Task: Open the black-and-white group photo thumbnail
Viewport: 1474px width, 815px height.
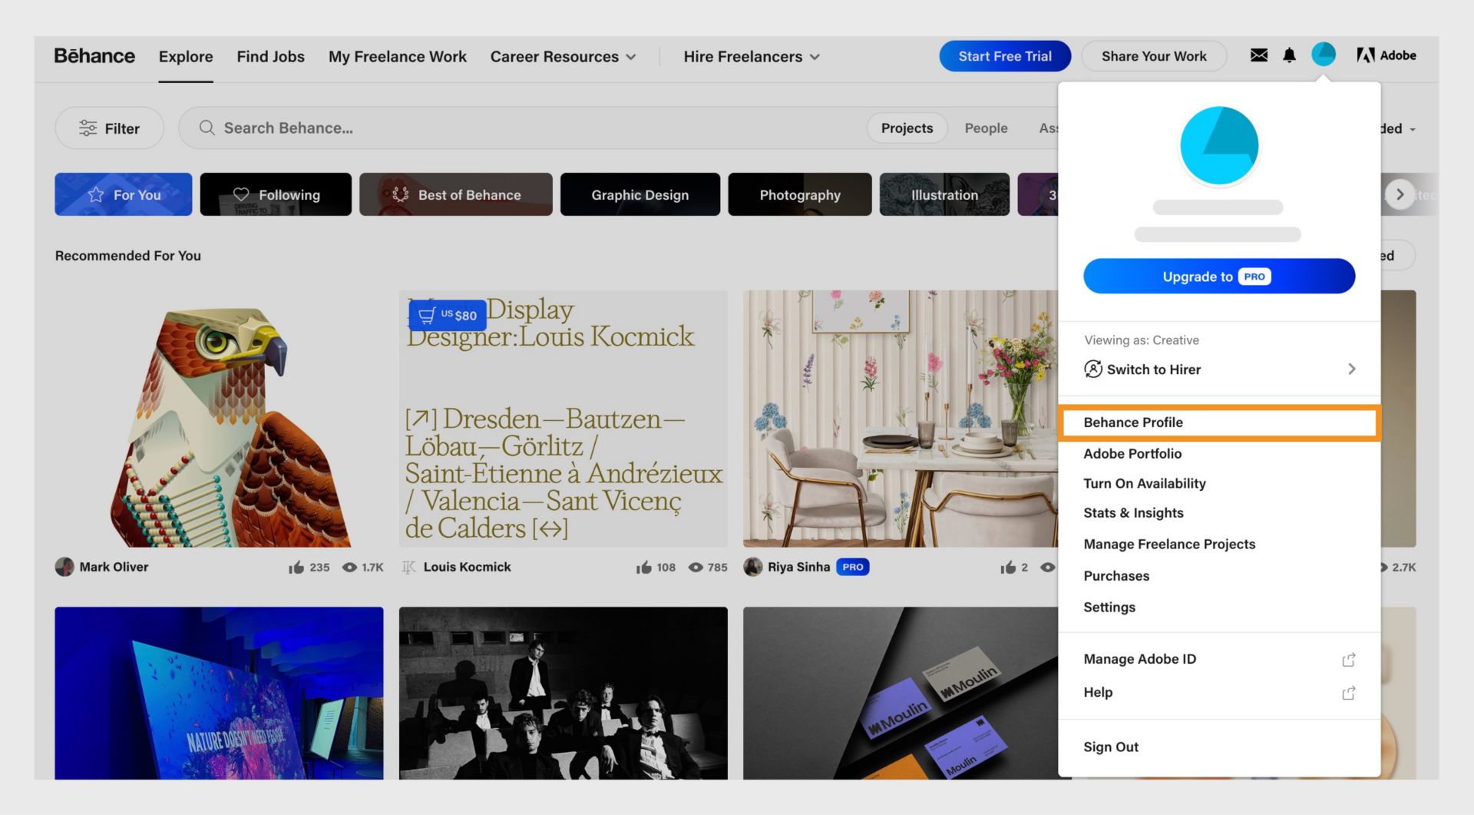Action: click(x=563, y=693)
